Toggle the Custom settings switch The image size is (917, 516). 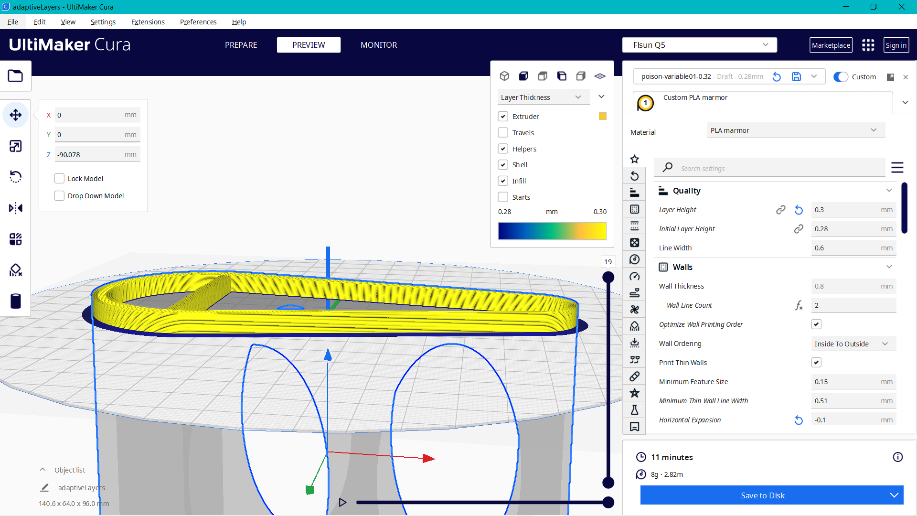[x=841, y=77]
